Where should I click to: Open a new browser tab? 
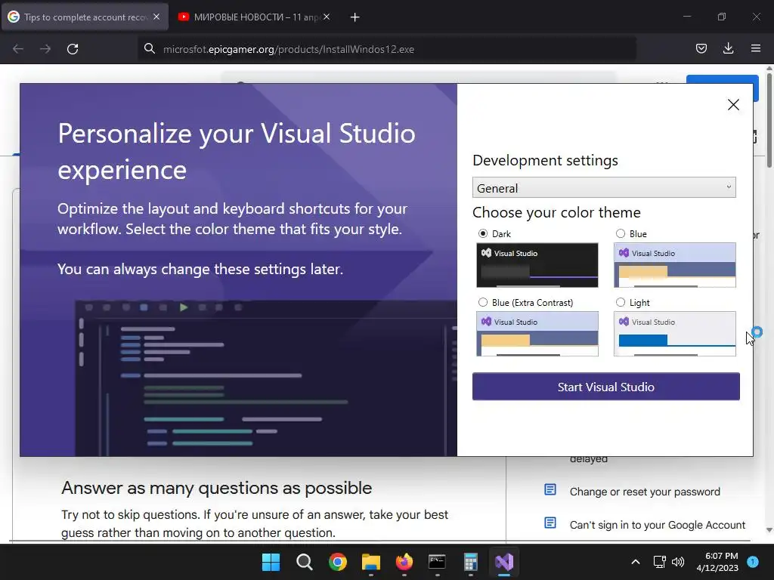(x=355, y=17)
